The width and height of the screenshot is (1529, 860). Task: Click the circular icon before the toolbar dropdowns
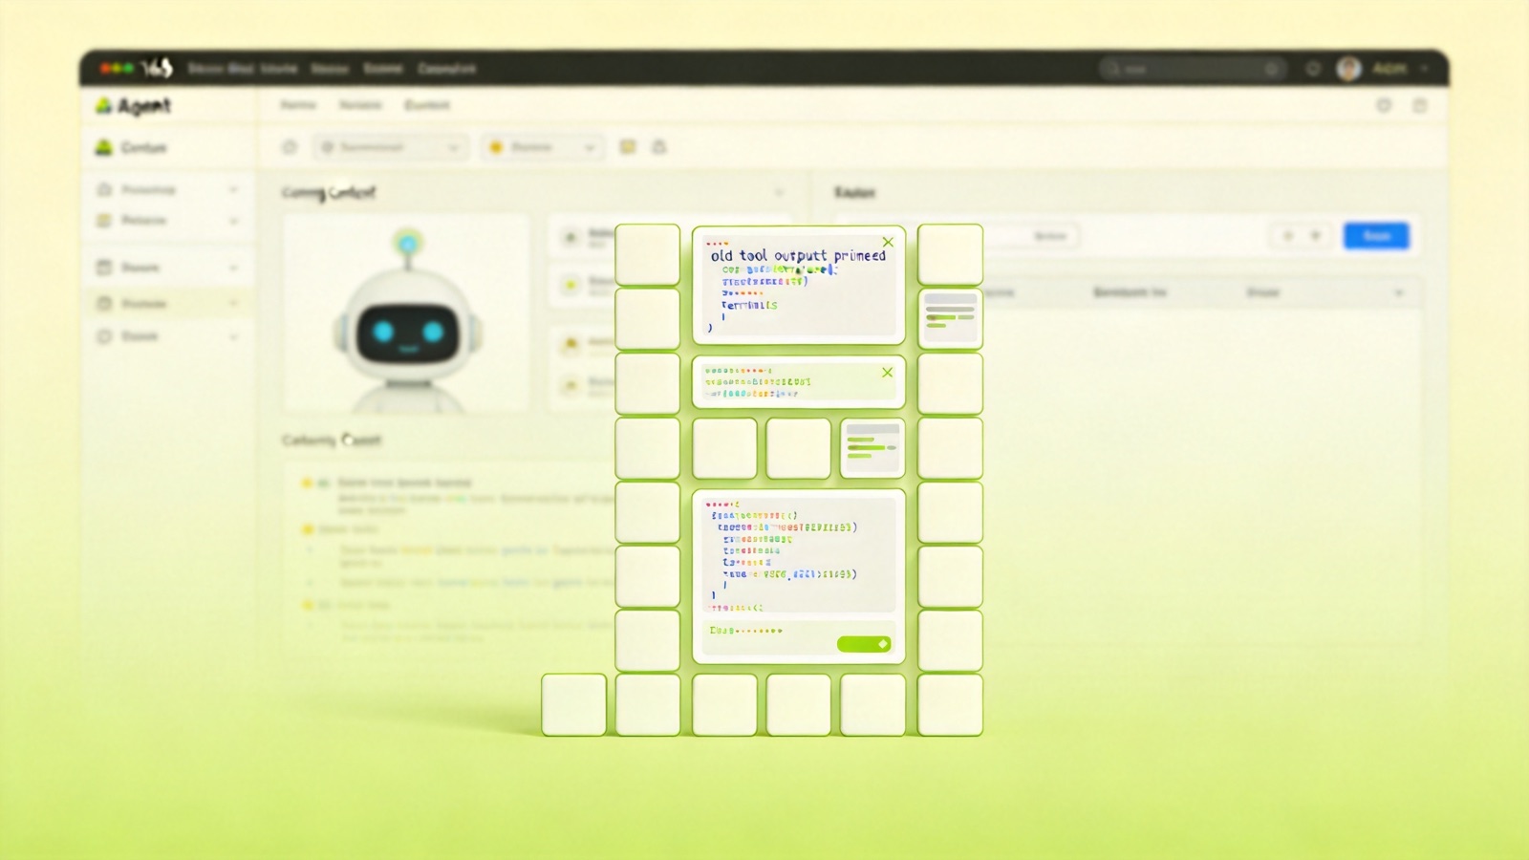290,147
